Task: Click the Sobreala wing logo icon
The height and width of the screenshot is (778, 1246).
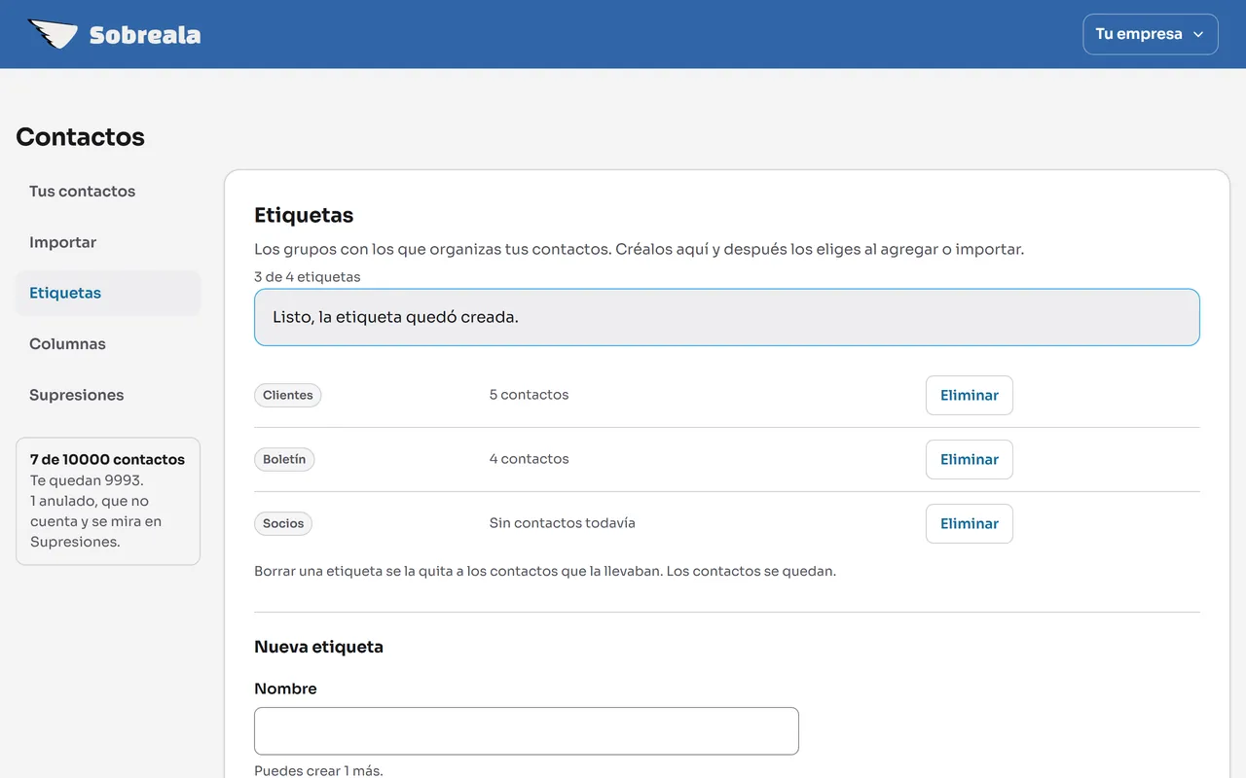Action: coord(53,34)
